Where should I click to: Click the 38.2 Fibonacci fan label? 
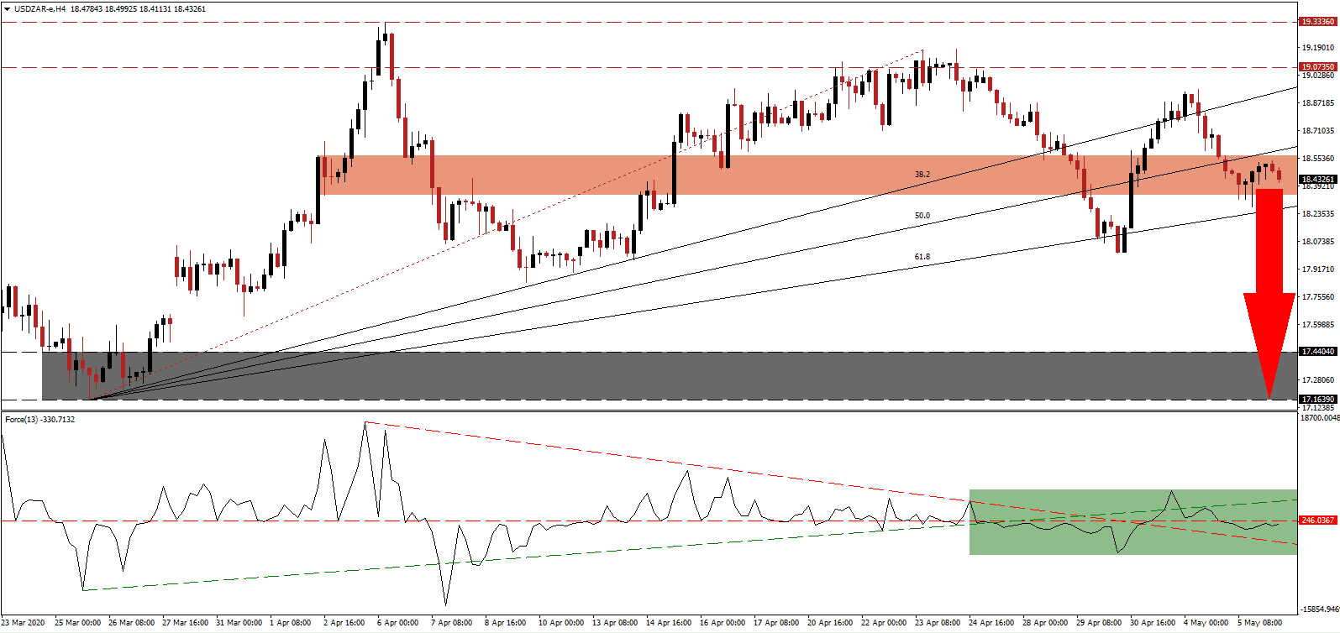pos(922,175)
